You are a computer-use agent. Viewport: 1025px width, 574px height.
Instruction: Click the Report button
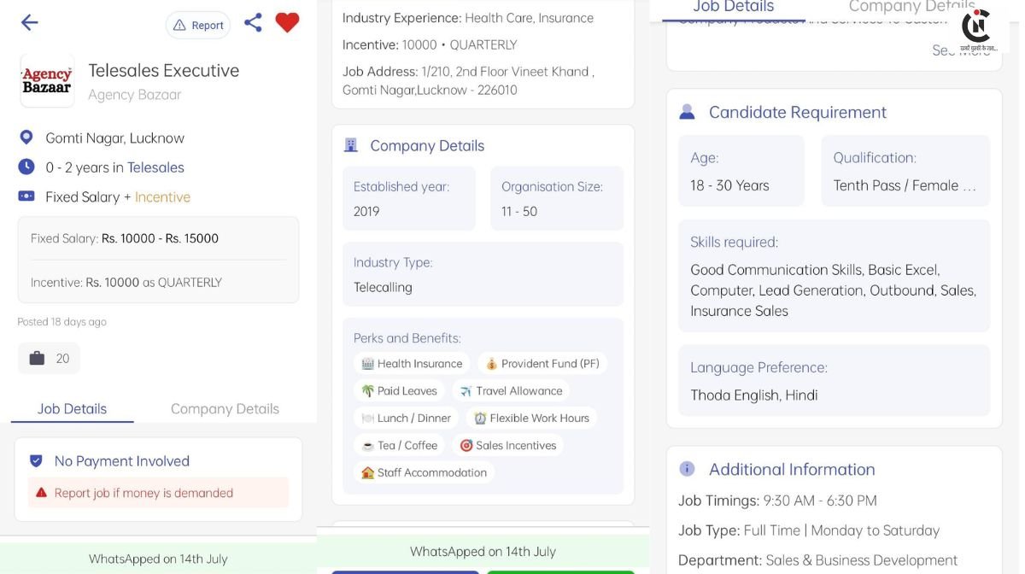coord(198,25)
